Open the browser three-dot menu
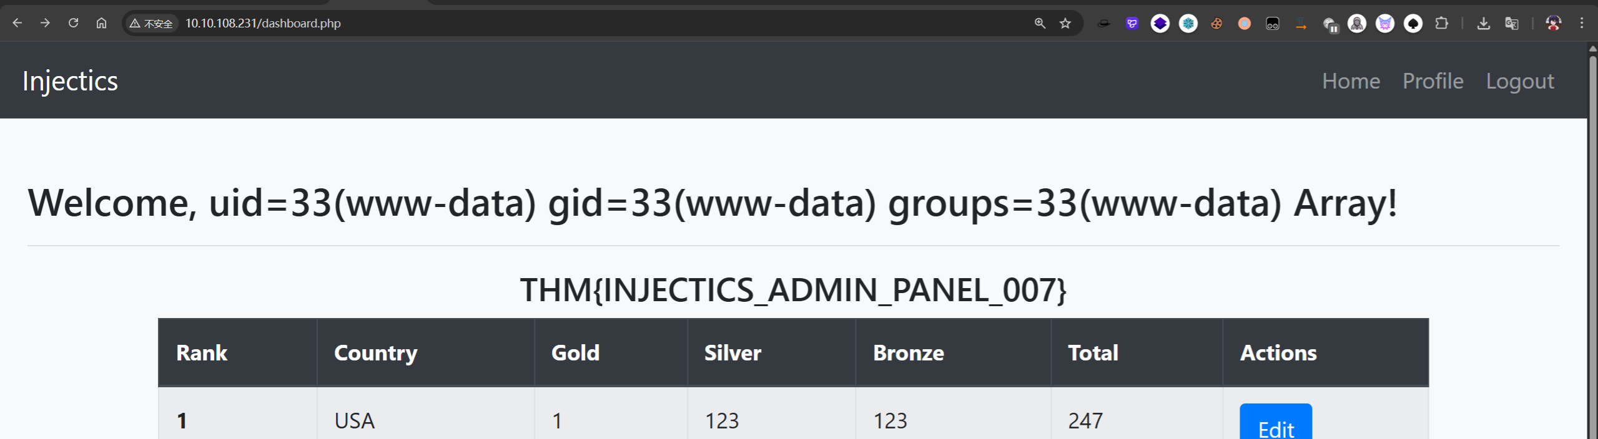Image resolution: width=1598 pixels, height=439 pixels. click(1581, 23)
